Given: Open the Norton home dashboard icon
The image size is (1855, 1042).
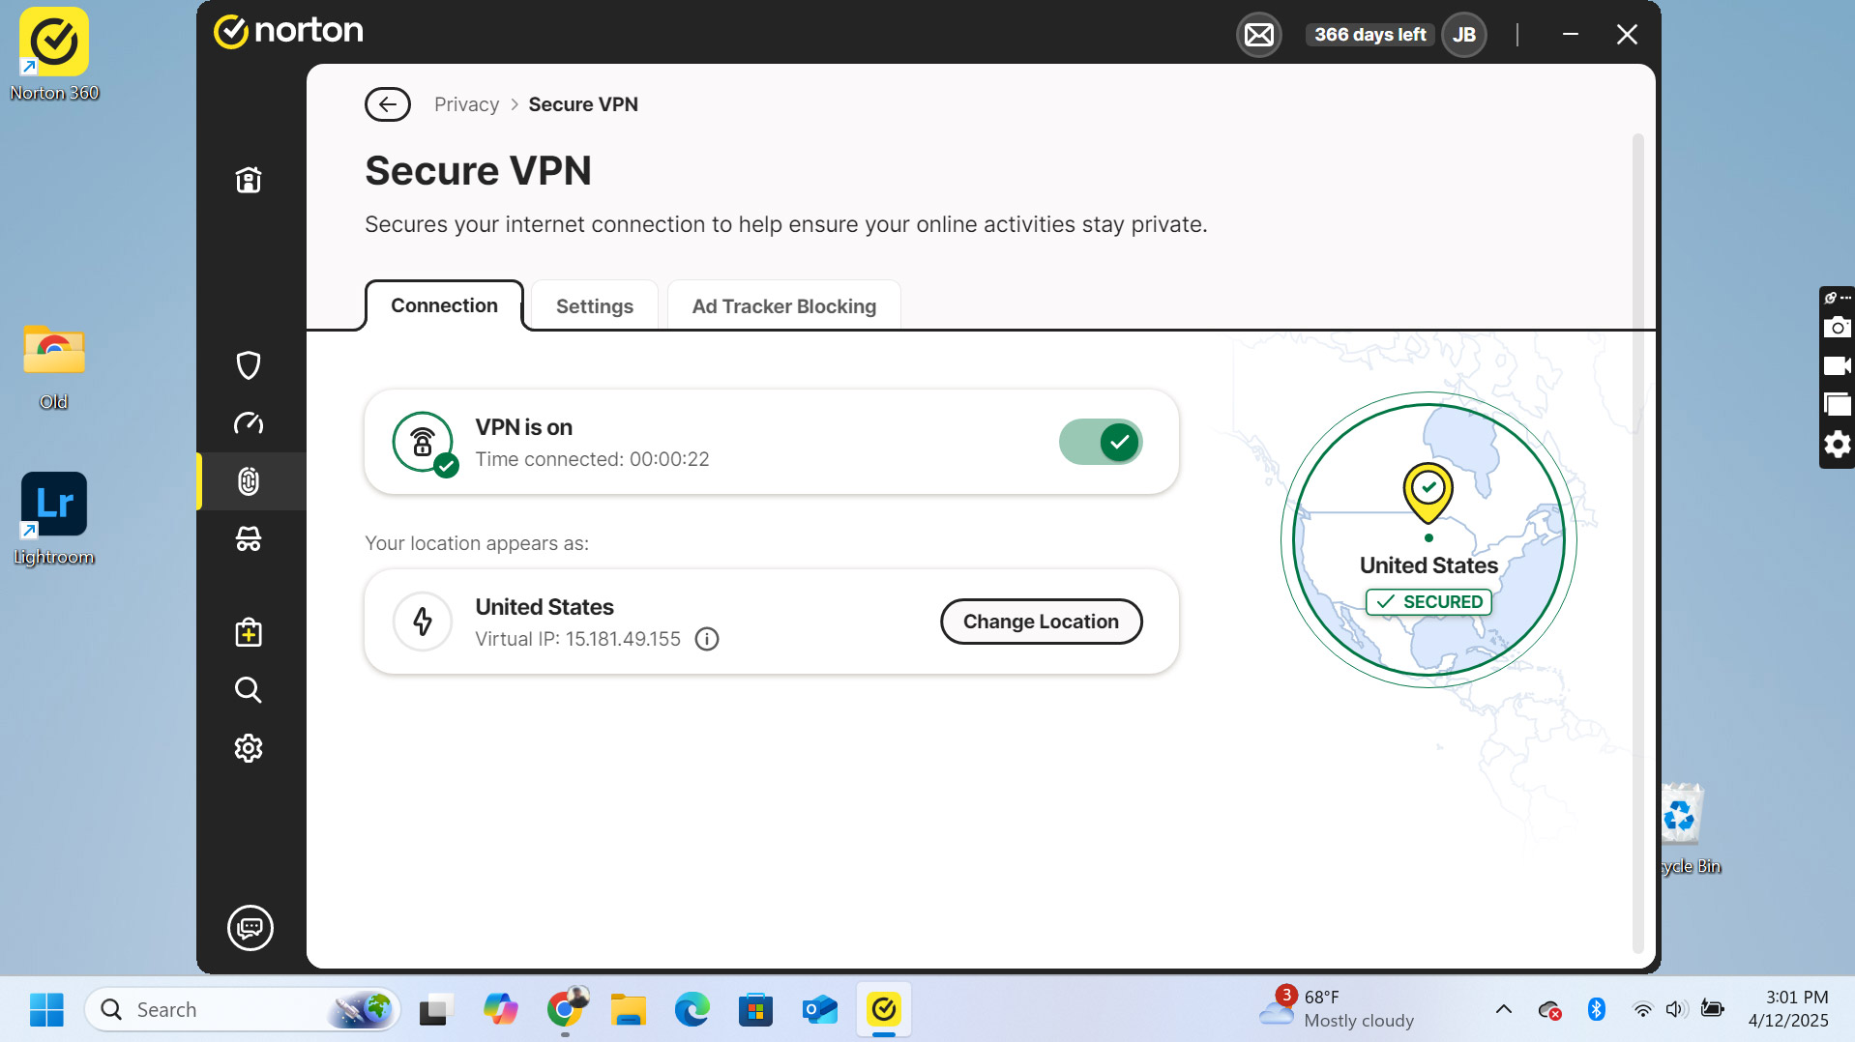Looking at the screenshot, I should pyautogui.click(x=249, y=180).
